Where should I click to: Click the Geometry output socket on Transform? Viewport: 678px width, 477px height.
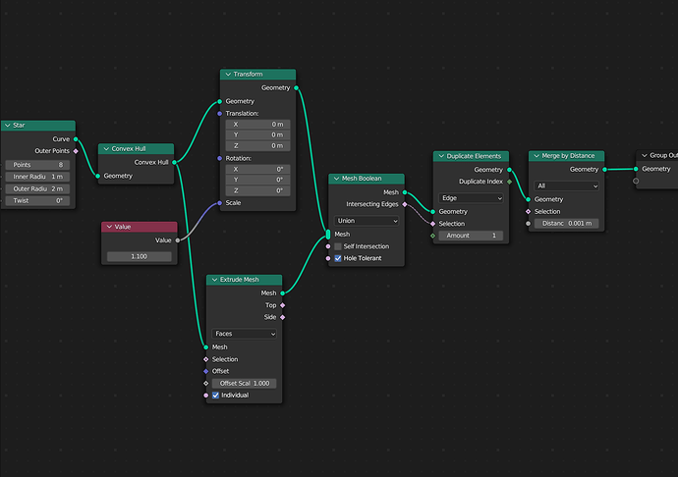pos(296,87)
